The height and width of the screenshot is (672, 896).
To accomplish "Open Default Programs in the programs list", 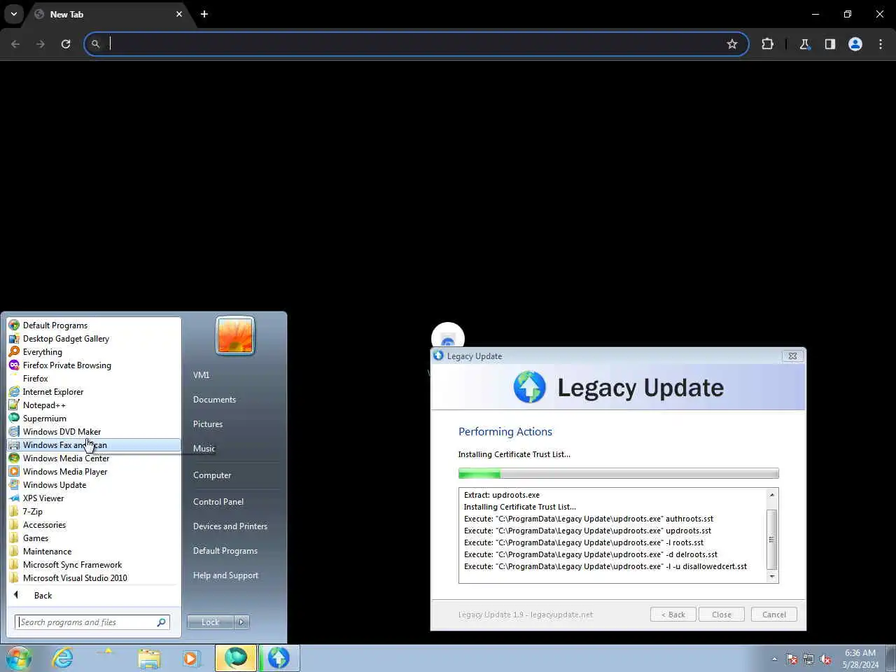I will click(94, 325).
